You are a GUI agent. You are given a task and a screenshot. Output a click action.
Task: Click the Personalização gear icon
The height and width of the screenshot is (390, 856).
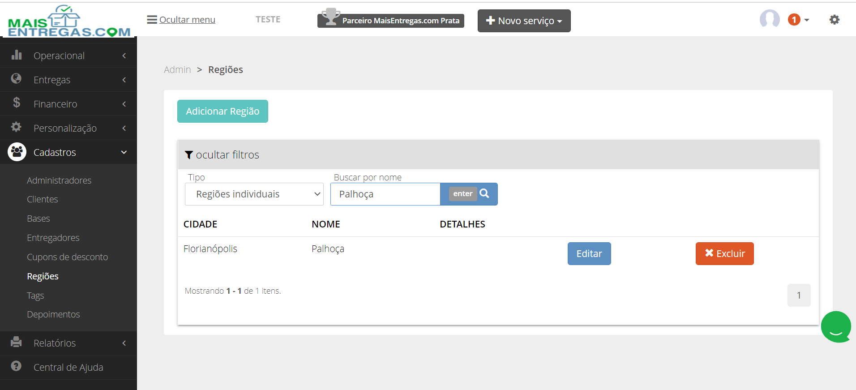point(16,127)
